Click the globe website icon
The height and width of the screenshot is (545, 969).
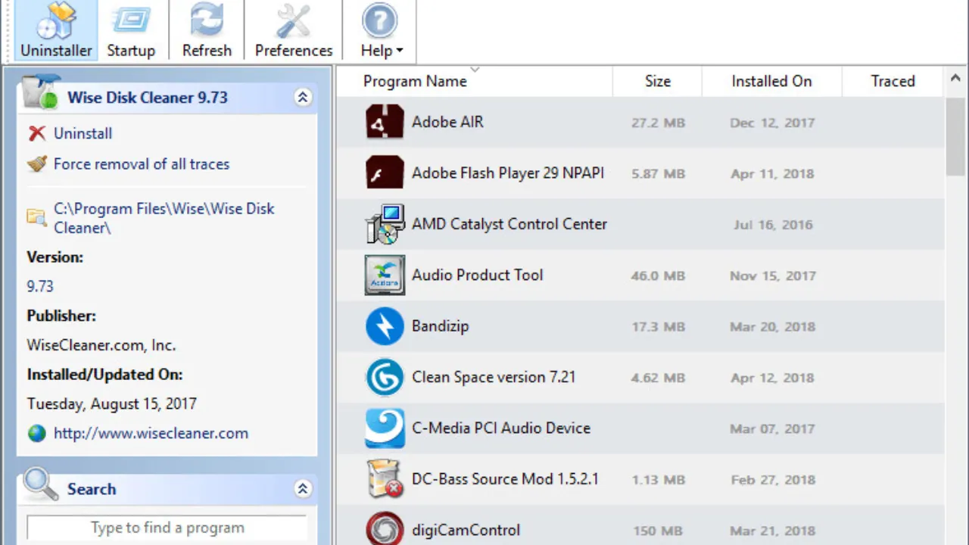[37, 434]
